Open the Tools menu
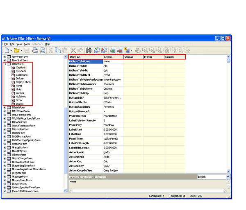Screen dimensions: 246x210 click(x=27, y=44)
